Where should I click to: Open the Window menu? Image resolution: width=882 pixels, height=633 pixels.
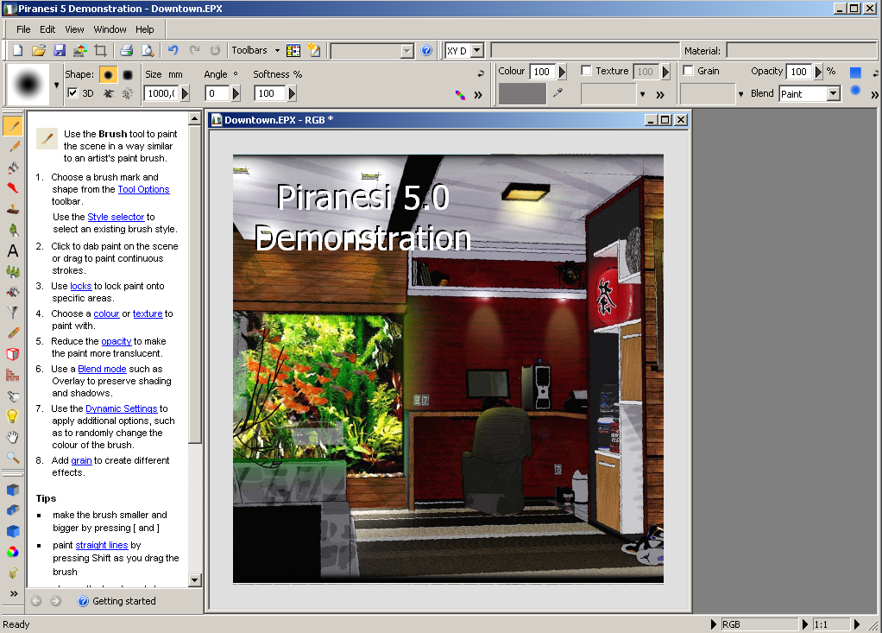tap(110, 29)
